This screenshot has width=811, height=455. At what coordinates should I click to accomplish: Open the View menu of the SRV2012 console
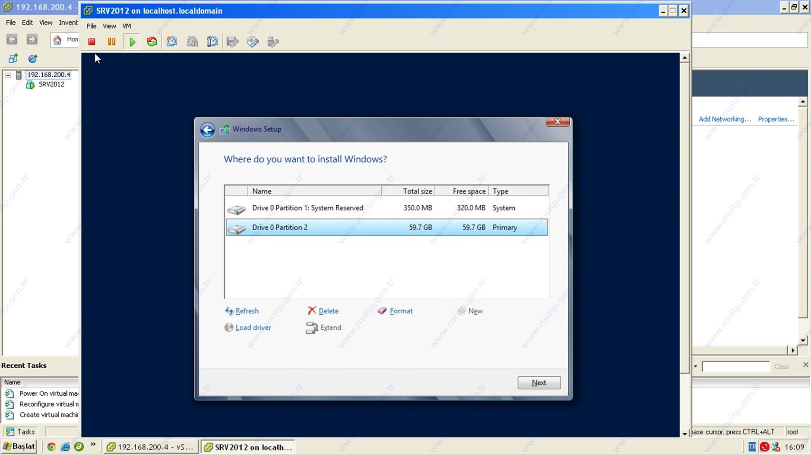click(x=109, y=26)
